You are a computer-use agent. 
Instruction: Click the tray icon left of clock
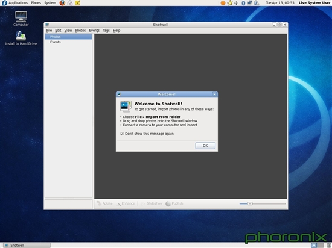[257, 3]
